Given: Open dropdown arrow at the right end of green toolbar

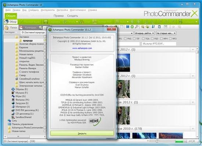Looking at the screenshot, I should [196, 22].
